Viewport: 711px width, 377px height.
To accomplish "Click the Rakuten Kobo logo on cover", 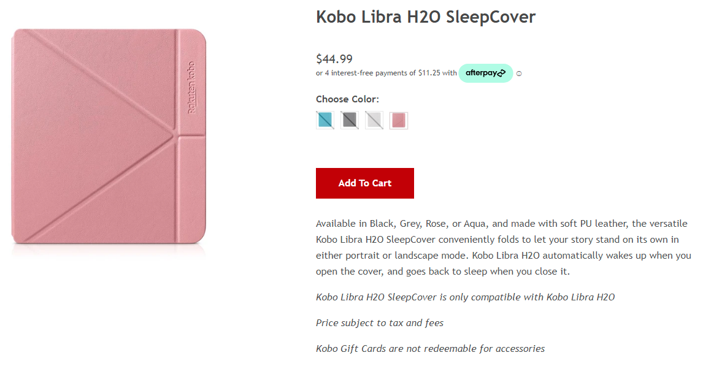I will point(191,86).
